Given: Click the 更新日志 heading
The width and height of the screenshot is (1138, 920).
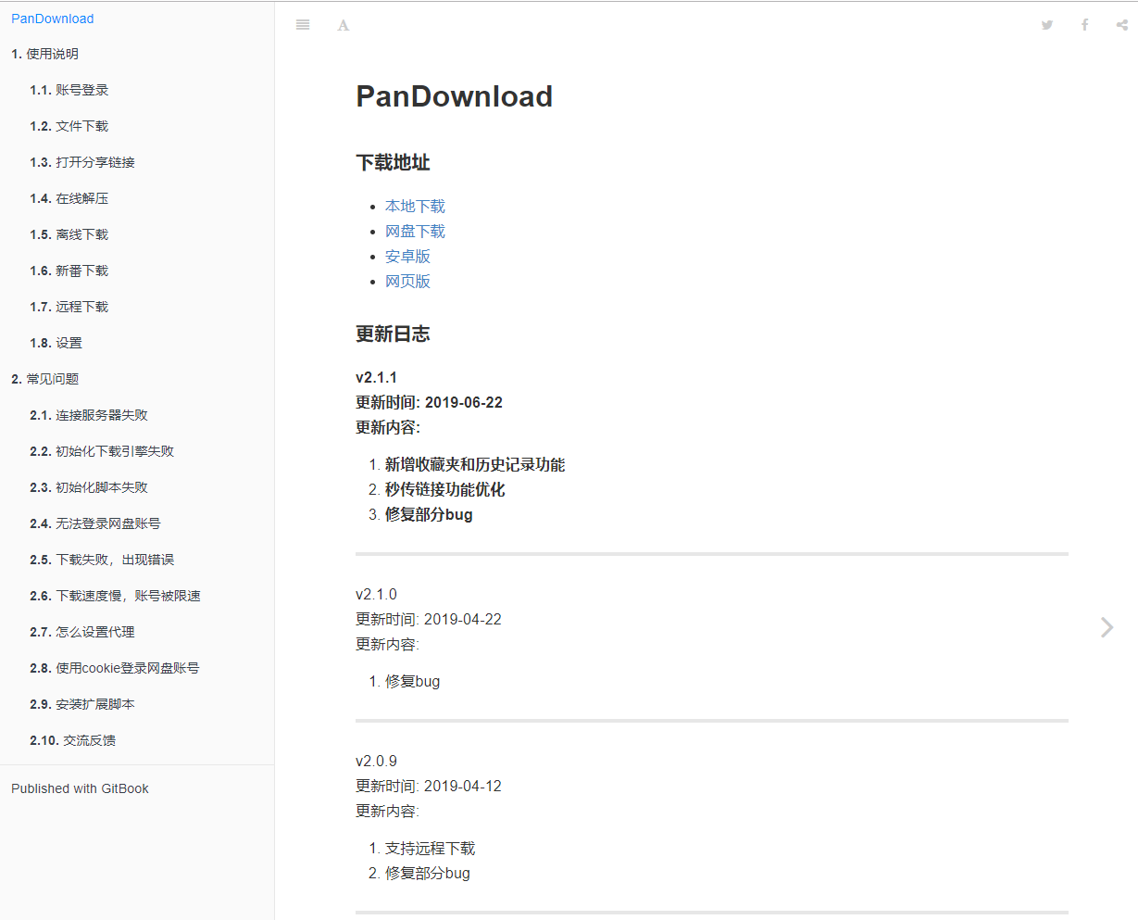Looking at the screenshot, I should pos(393,334).
